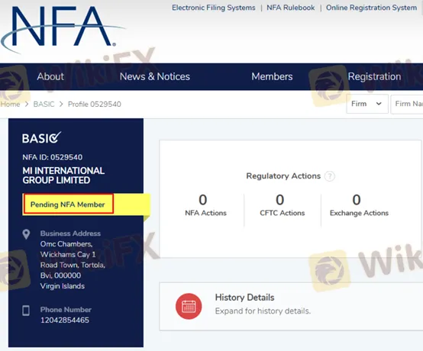Viewport: 423px width, 351px height.
Task: Expand the History Details section
Action: pos(291,306)
